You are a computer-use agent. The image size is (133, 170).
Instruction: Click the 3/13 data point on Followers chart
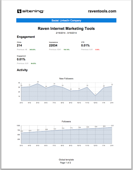click(x=21, y=133)
